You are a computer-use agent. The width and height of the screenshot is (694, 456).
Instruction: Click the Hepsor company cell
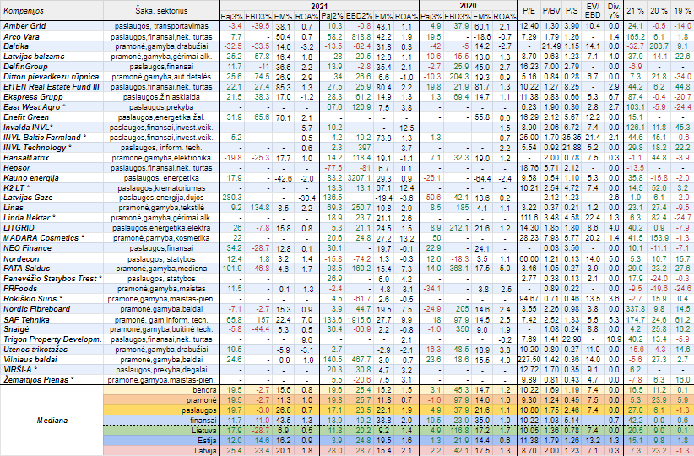tap(52, 168)
